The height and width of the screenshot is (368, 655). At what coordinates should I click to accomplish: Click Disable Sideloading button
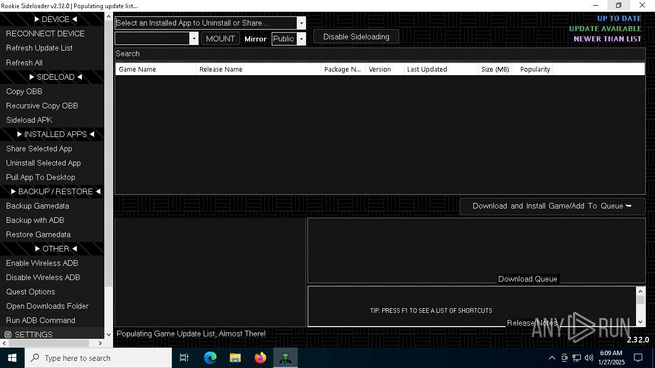356,37
